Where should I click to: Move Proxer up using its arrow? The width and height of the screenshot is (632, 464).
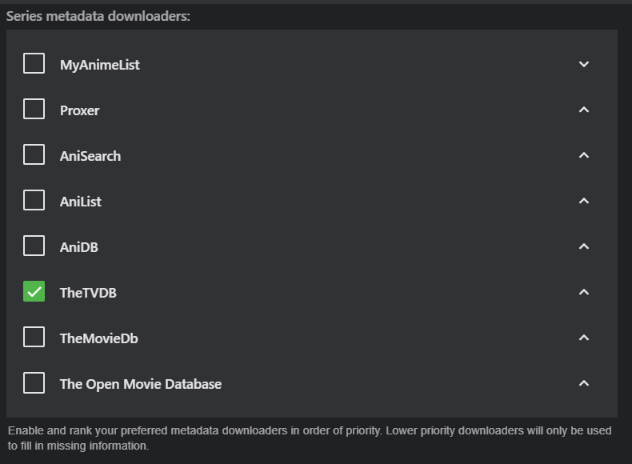[584, 110]
